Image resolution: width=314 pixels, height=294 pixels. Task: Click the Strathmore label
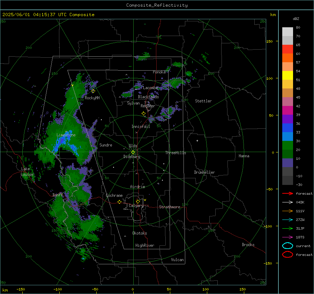point(170,207)
